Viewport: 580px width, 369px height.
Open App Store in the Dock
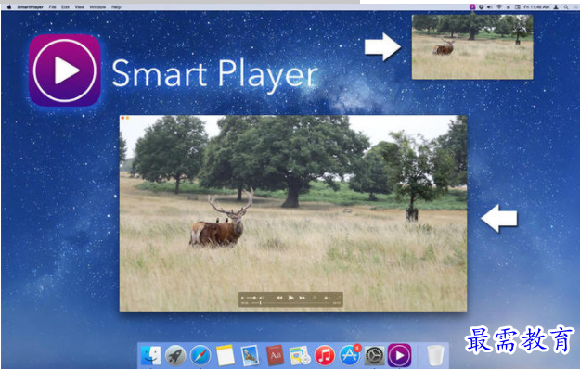coord(350,356)
